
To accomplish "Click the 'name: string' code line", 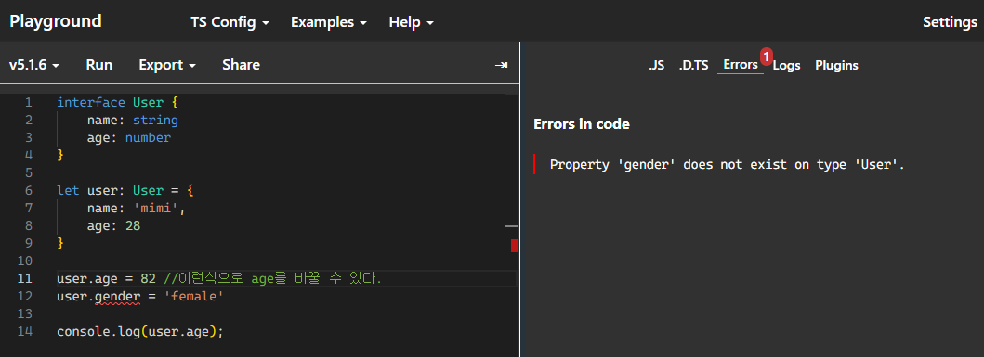I will click(133, 121).
